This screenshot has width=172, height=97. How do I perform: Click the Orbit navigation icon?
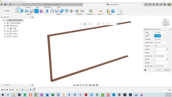pos(74,85)
